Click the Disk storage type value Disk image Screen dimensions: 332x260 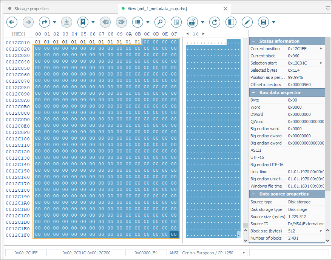(298, 209)
